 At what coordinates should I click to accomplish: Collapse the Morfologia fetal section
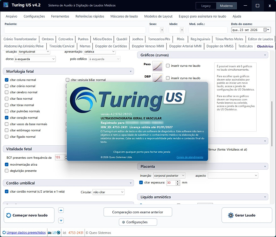pyautogui.click(x=131, y=71)
